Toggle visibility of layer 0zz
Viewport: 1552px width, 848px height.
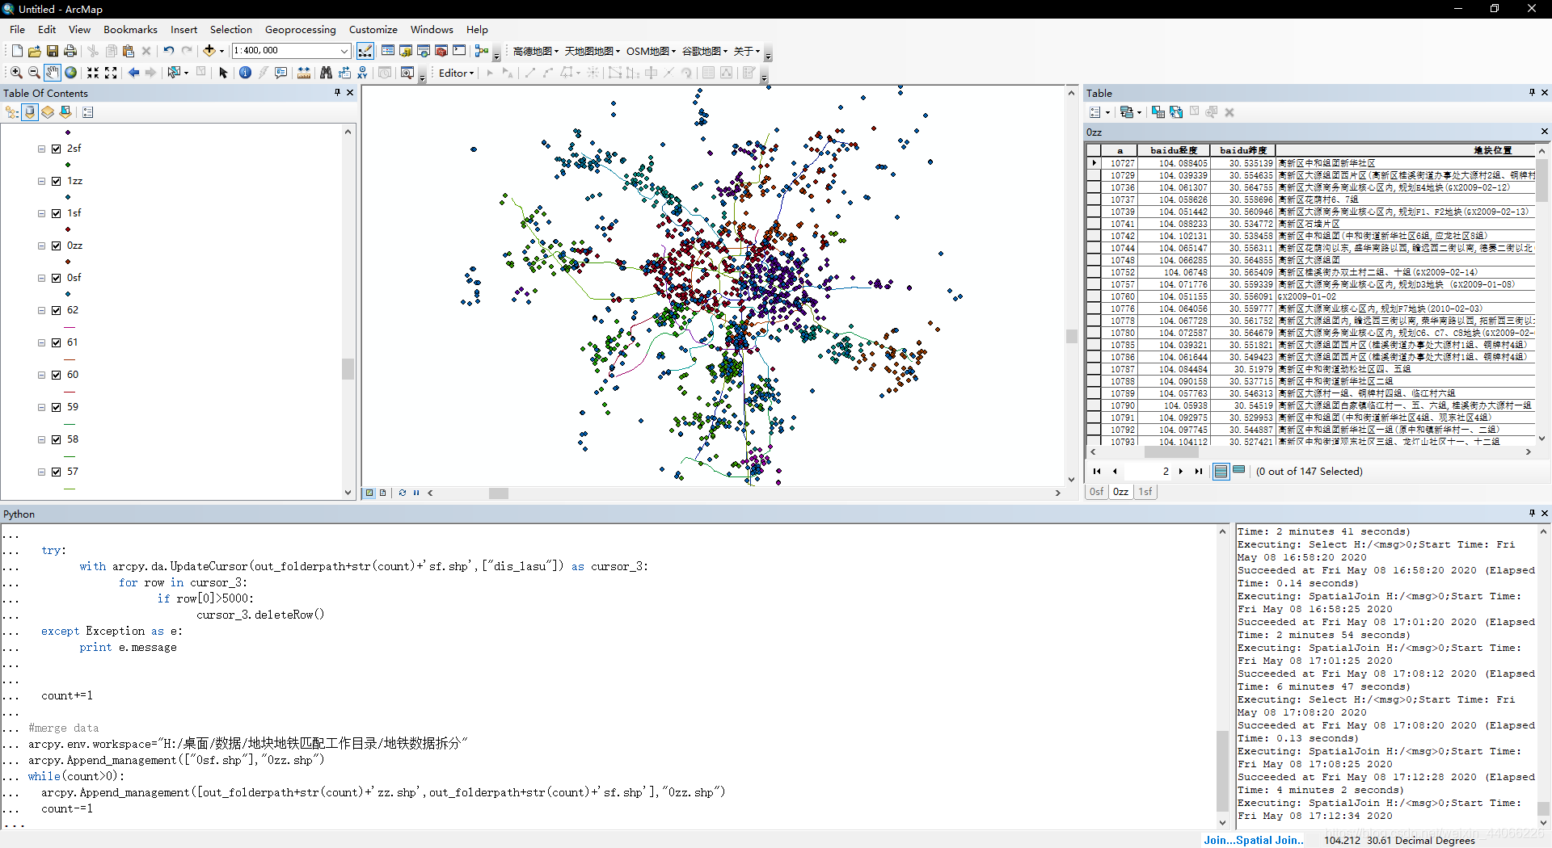[57, 246]
